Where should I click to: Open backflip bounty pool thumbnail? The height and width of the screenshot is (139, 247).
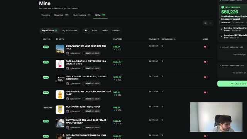(60, 49)
